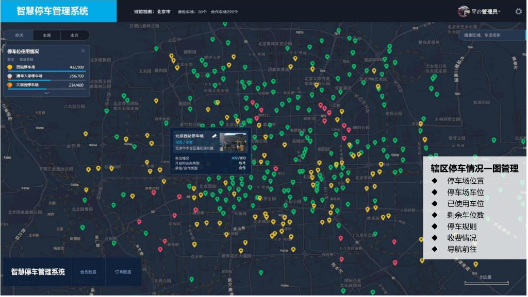Open the 会员数据 tab
This screenshot has height=297, width=528.
(x=88, y=272)
